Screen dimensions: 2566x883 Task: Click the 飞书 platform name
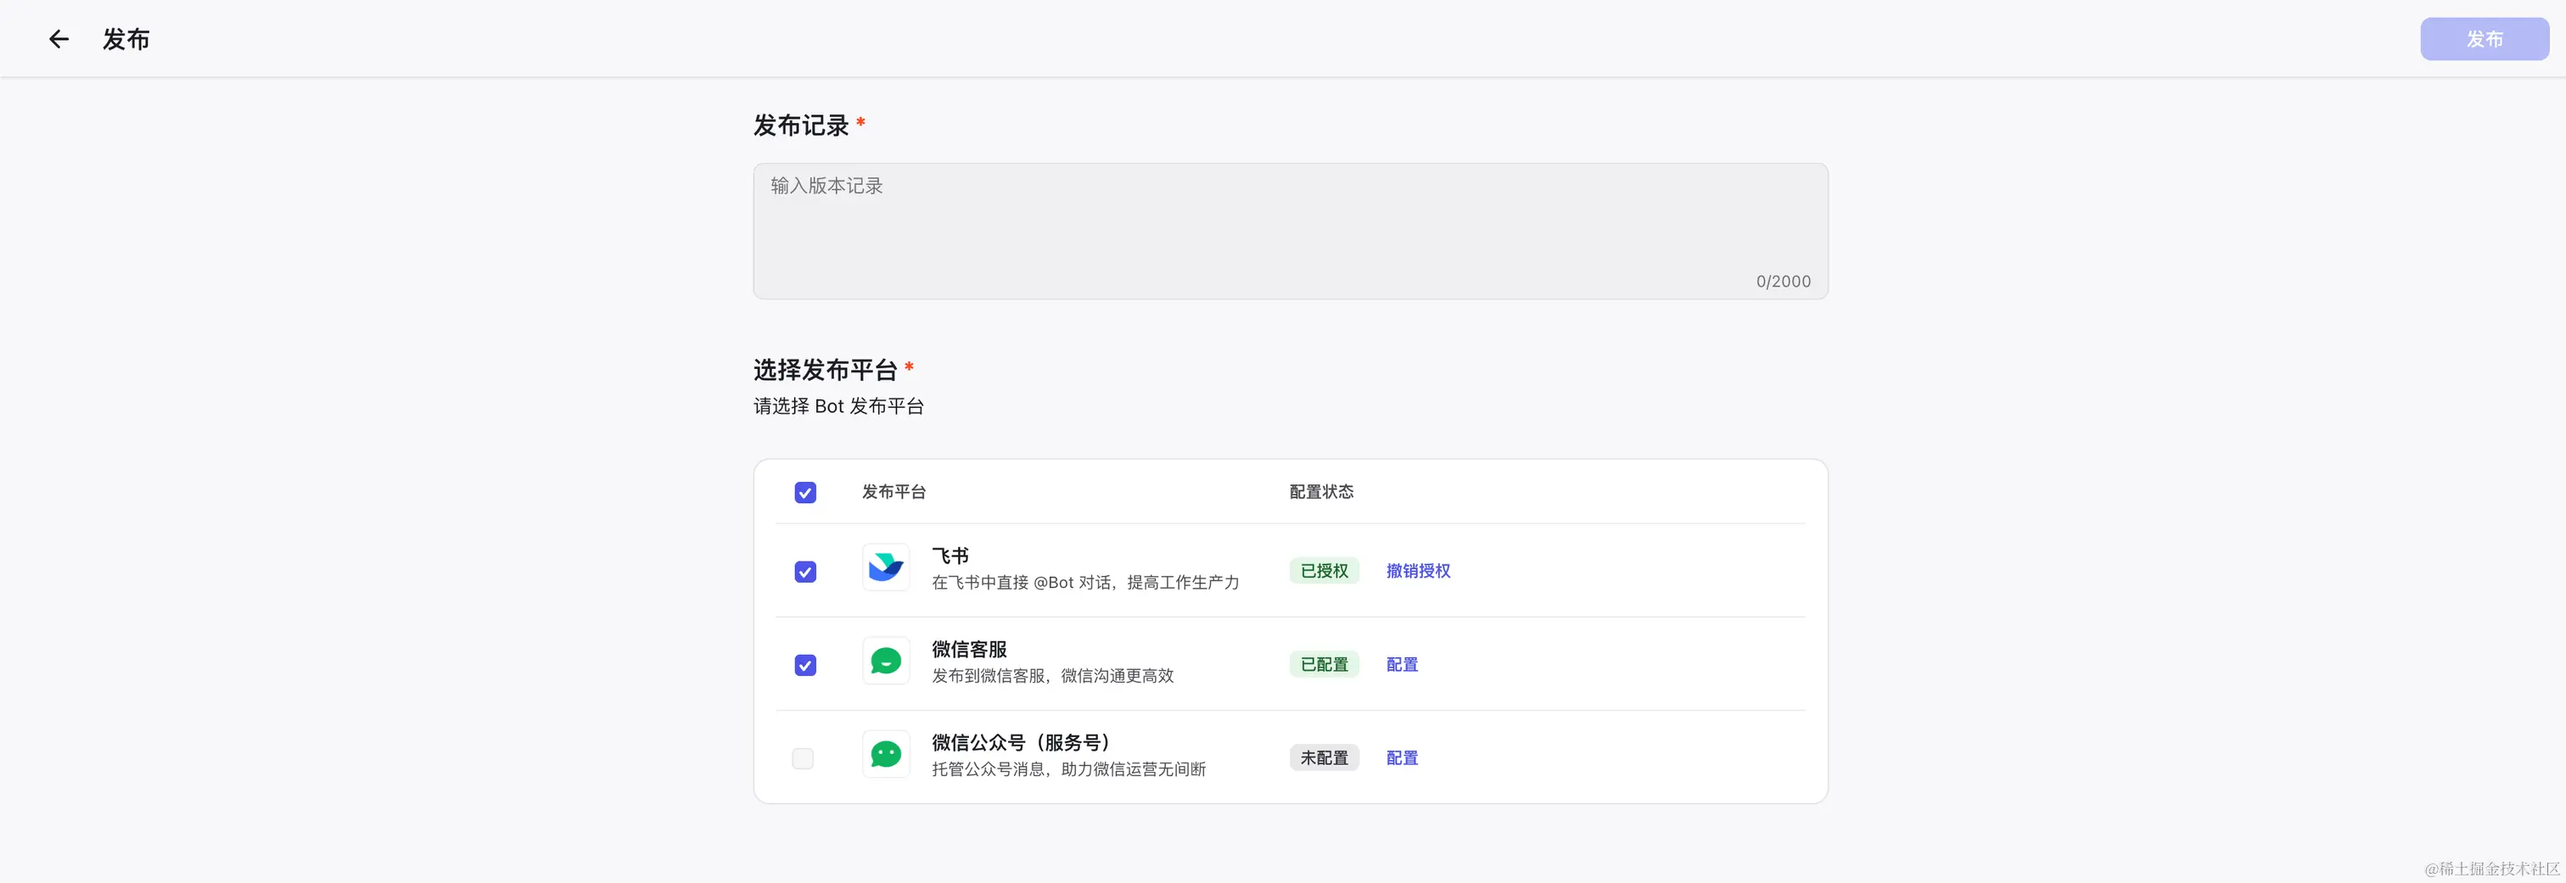[x=950, y=556]
